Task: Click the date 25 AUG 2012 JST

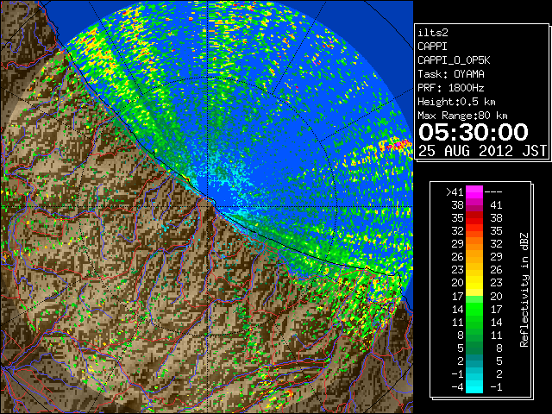Action: tap(482, 151)
